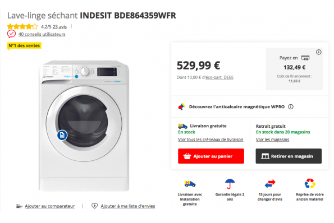Click the recycling Reprise ancien matériel icon
The width and height of the screenshot is (334, 223).
[310, 183]
